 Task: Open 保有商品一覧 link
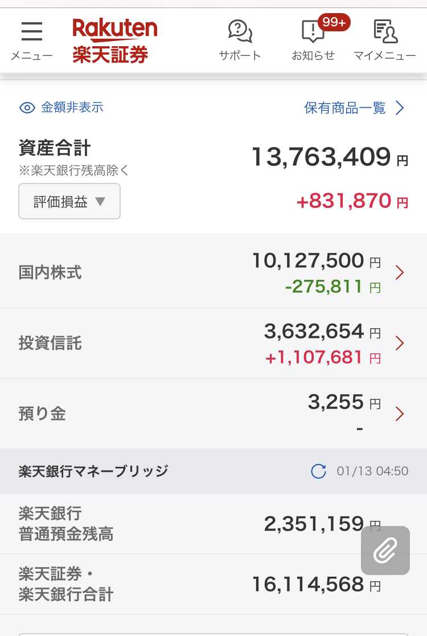[x=354, y=108]
